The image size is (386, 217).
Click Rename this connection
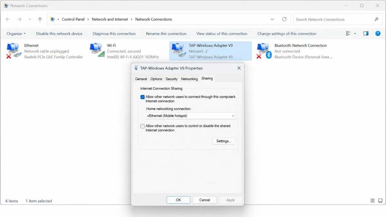click(x=166, y=33)
